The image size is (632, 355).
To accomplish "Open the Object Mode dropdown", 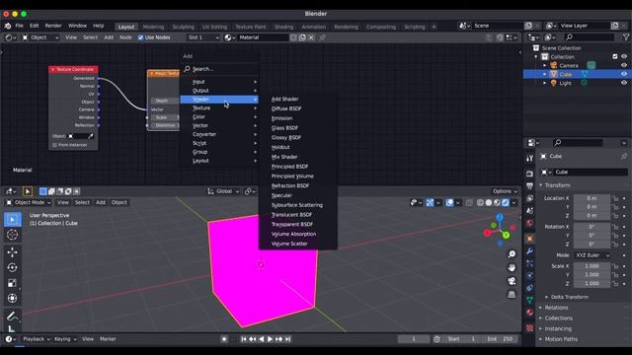I will pyautogui.click(x=29, y=202).
